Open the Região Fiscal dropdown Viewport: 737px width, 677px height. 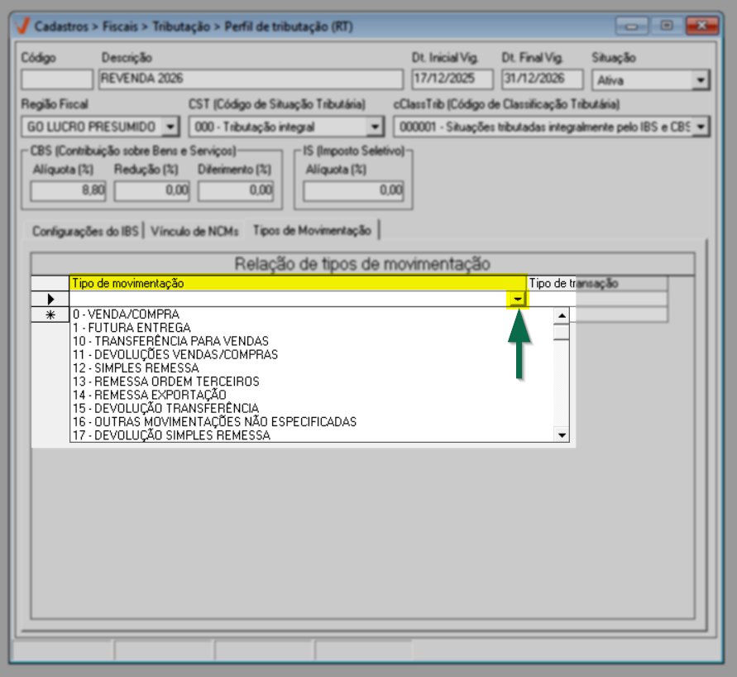coord(170,127)
